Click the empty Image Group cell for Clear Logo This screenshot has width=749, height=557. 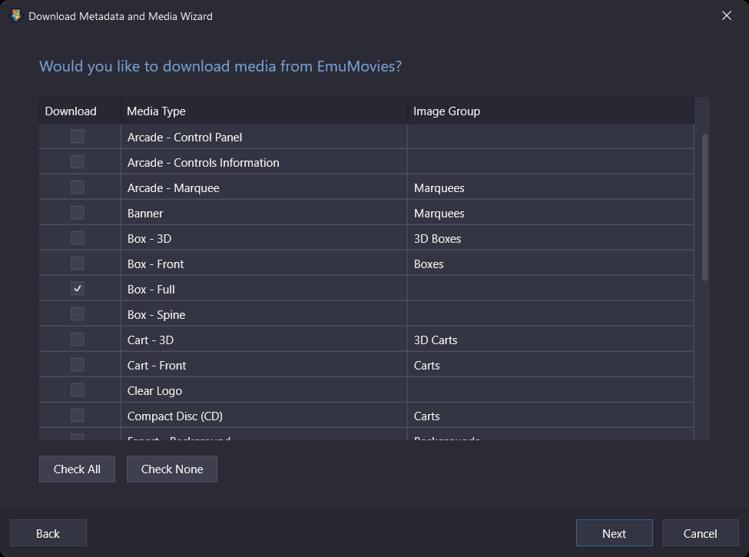click(551, 390)
